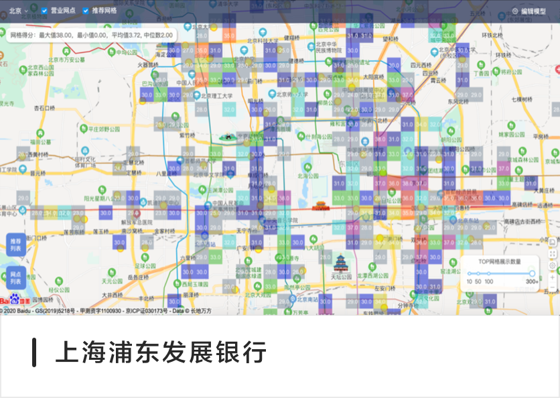This screenshot has width=560, height=398.
Task: Uncheck the 推荐网格 checkbox
Action: pyautogui.click(x=86, y=11)
